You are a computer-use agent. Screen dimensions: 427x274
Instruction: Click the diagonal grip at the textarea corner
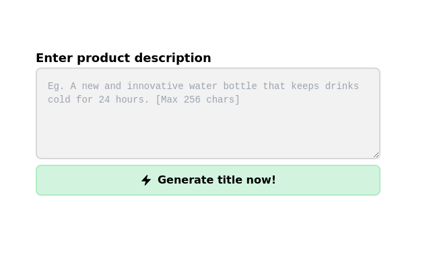pyautogui.click(x=376, y=155)
